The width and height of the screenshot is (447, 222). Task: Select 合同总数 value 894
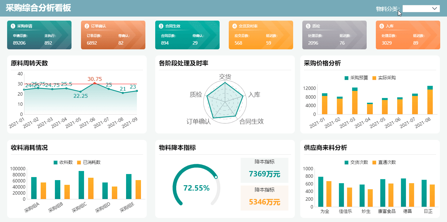pos(165,43)
